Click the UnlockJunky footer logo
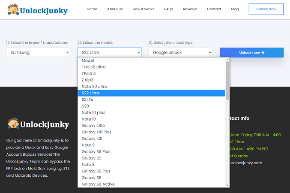The width and height of the screenshot is (290, 193). pyautogui.click(x=38, y=123)
